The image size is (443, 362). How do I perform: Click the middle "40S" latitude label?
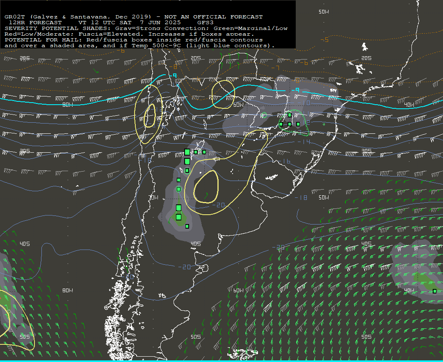click(196, 244)
